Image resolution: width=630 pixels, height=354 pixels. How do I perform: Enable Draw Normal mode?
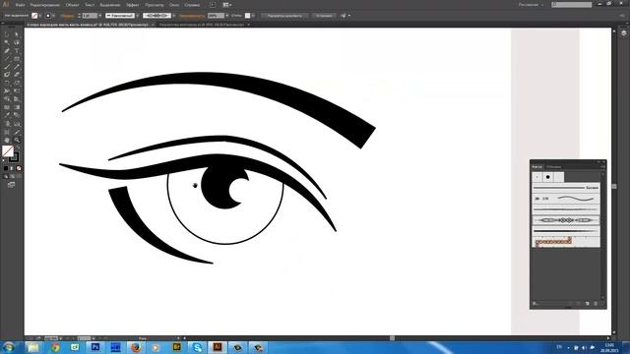coord(6,176)
